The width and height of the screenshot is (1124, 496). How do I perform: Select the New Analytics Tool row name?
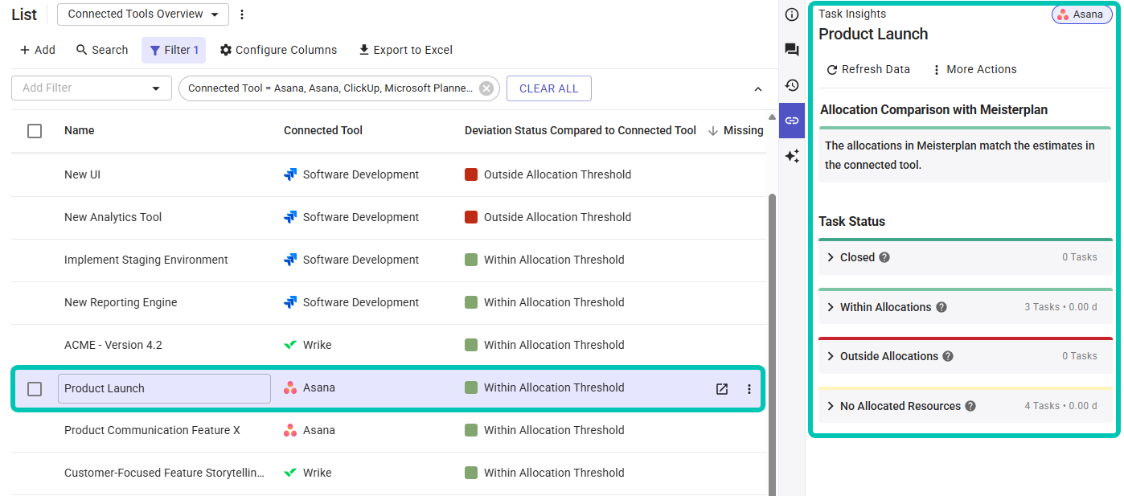(x=113, y=217)
